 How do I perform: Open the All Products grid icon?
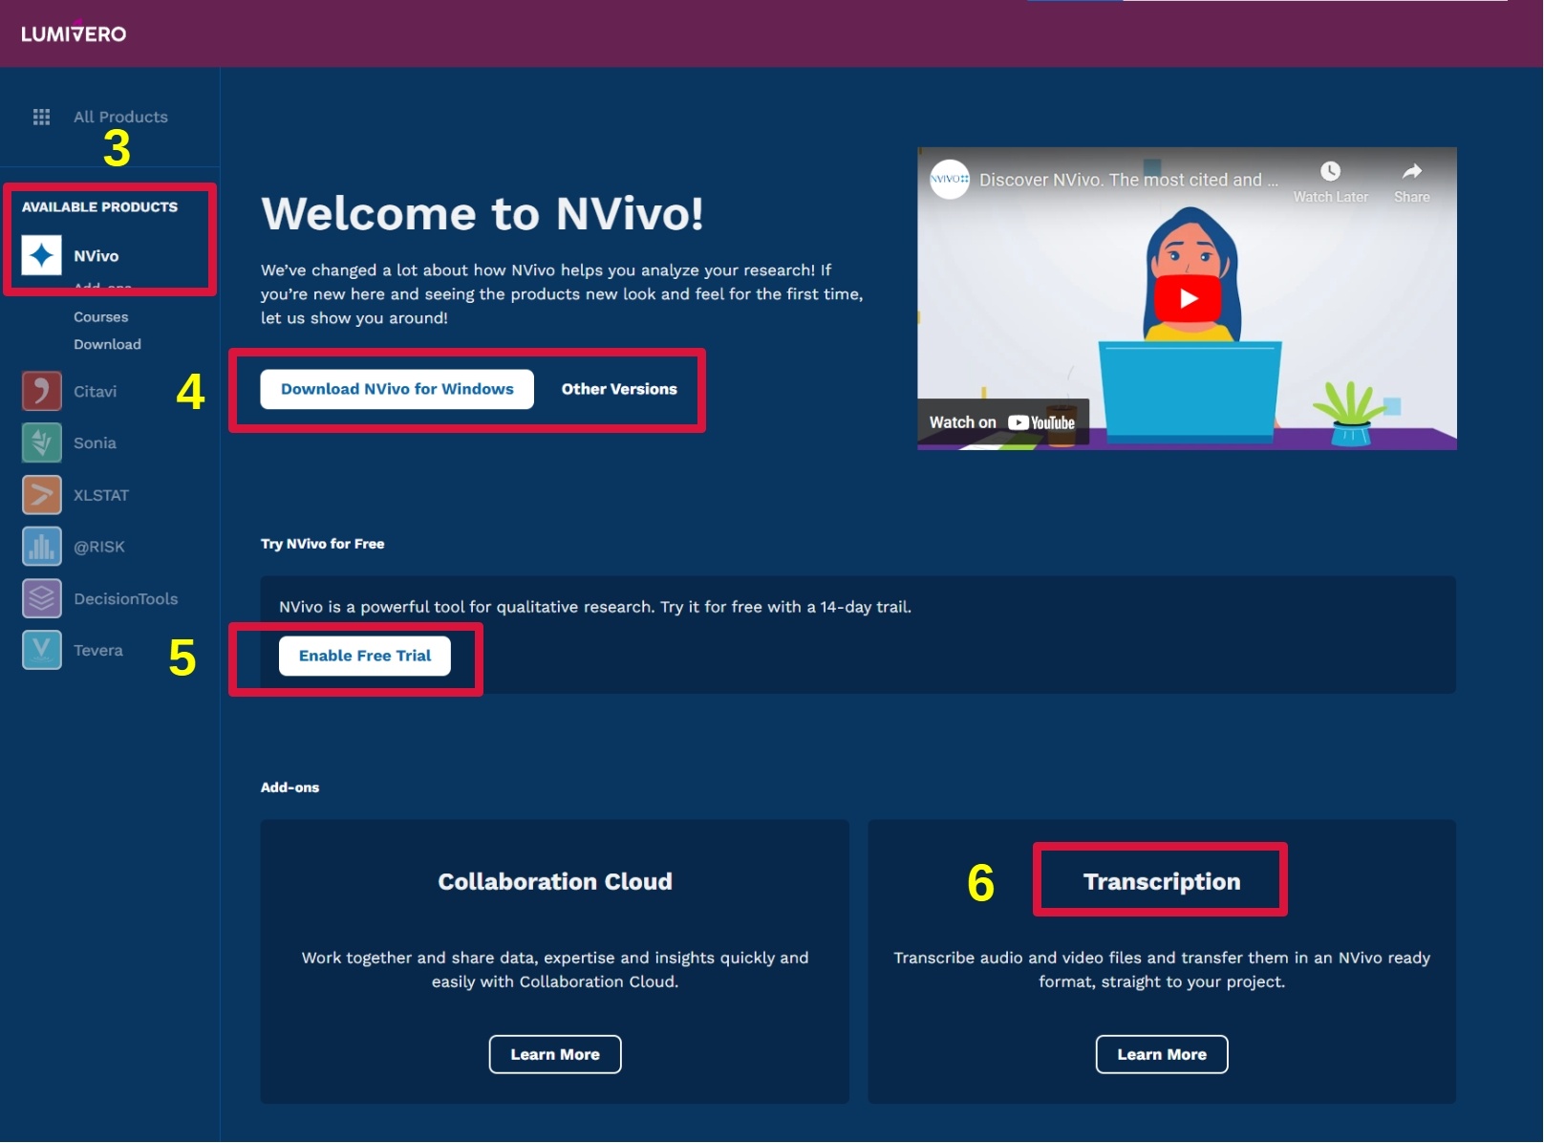click(41, 117)
